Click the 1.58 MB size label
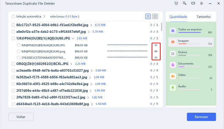224x129 pixels. (x=101, y=104)
